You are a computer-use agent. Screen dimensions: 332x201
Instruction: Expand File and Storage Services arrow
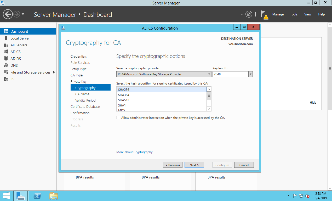coord(54,72)
